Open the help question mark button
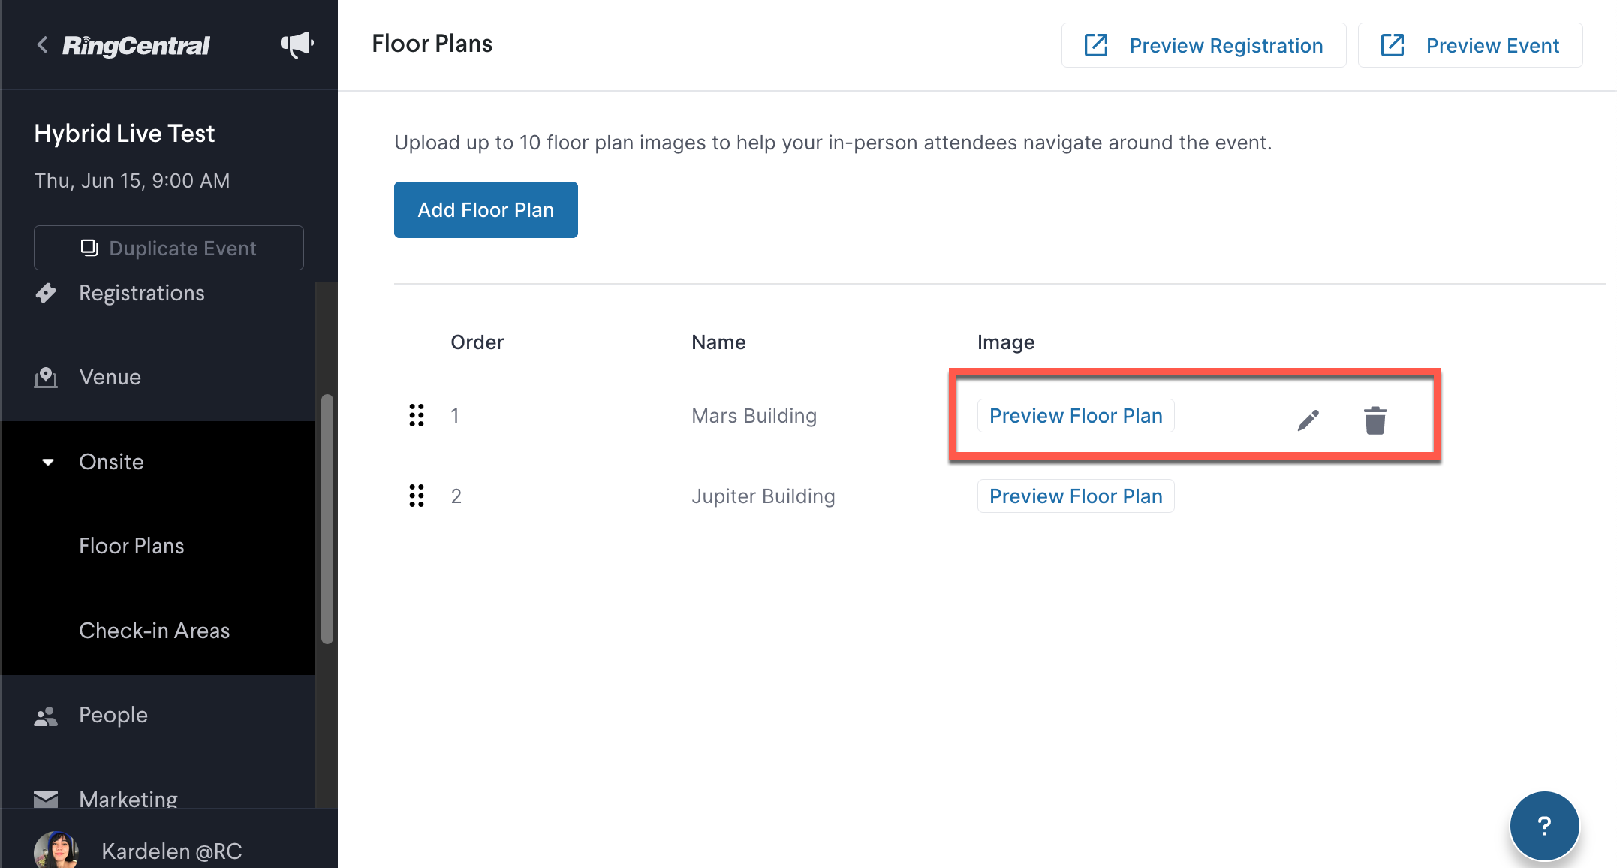This screenshot has width=1617, height=868. [x=1544, y=826]
